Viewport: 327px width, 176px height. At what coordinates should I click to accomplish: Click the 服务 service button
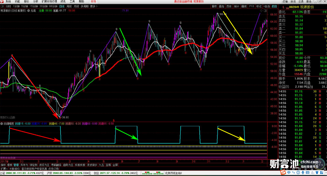pos(309,2)
